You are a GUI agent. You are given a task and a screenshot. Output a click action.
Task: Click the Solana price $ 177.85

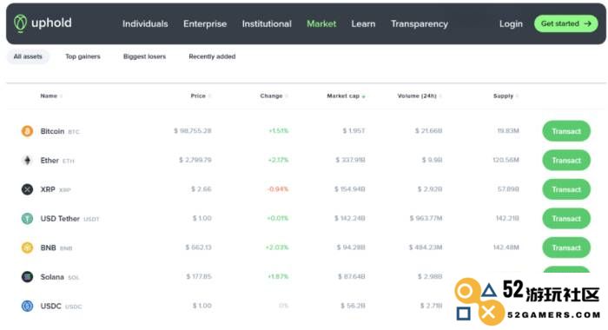click(199, 276)
